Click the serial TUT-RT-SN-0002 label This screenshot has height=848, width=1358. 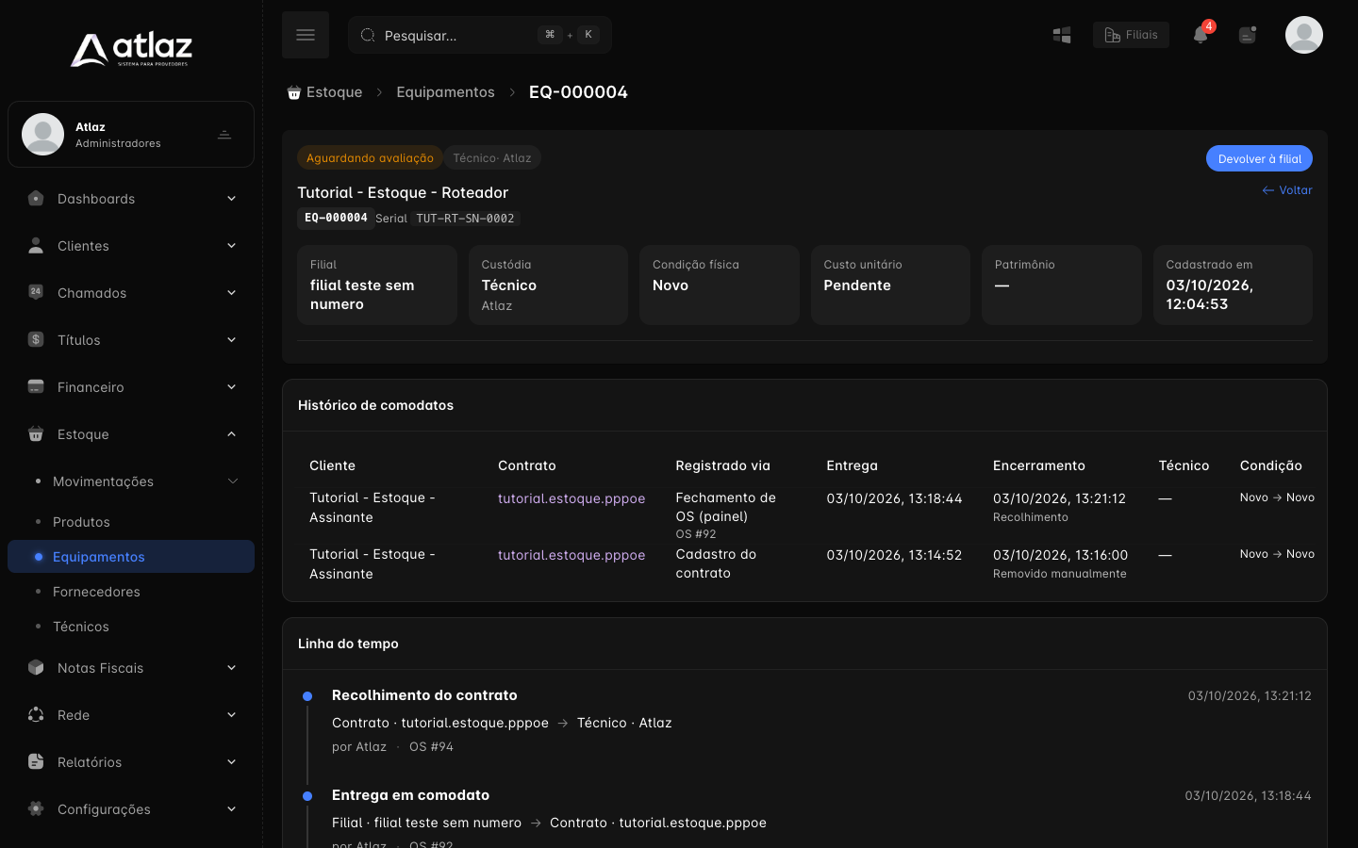[x=465, y=219]
